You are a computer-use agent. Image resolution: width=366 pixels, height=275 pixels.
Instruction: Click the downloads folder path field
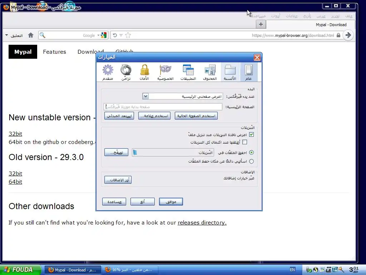coord(173,153)
